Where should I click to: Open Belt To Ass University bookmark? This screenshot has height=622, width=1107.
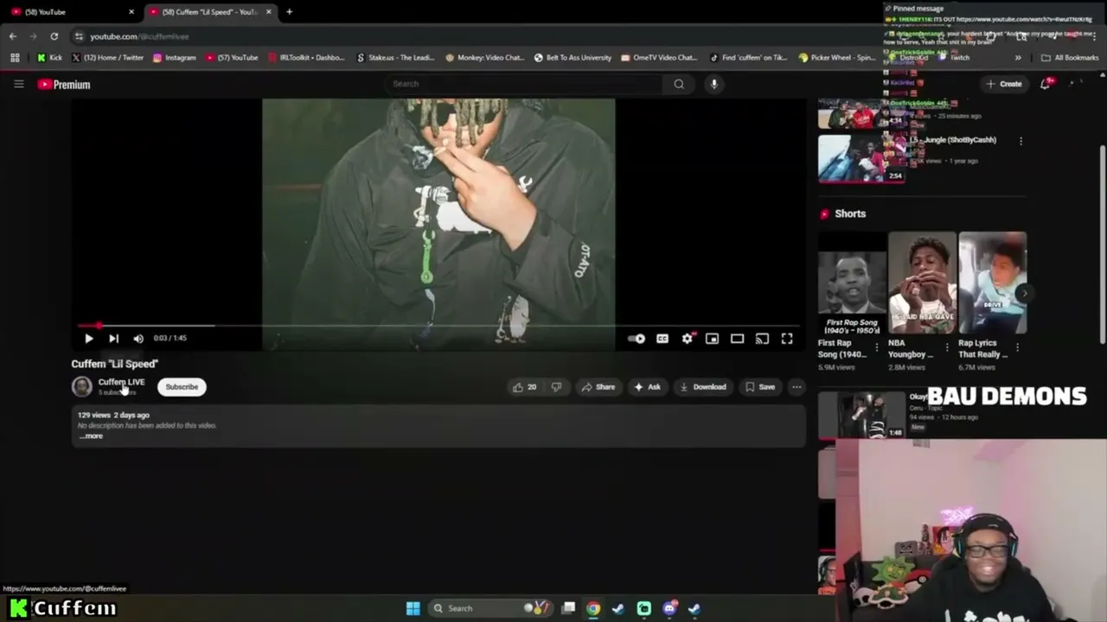pos(573,58)
